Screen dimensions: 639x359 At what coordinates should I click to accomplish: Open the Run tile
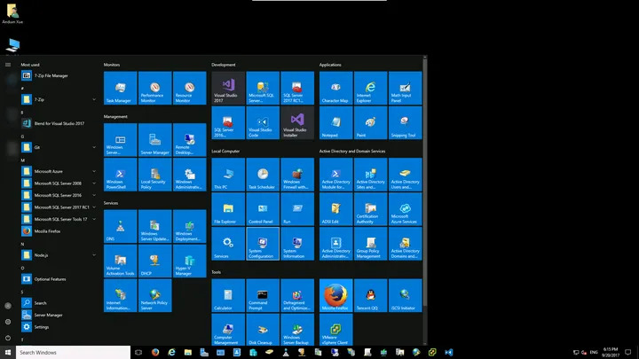297,209
